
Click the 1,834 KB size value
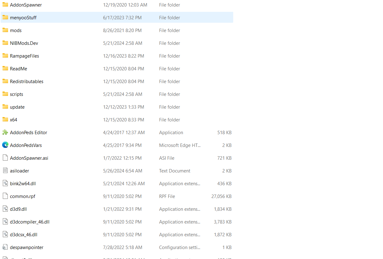223,209
